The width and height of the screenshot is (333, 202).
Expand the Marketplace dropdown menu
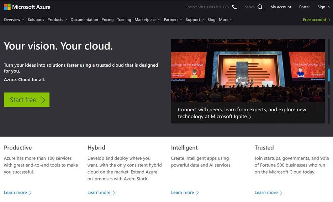[x=147, y=20]
